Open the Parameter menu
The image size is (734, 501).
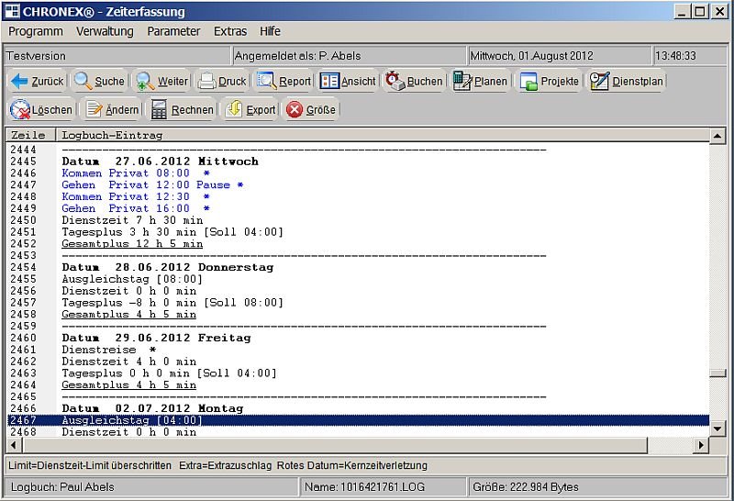coord(173,31)
